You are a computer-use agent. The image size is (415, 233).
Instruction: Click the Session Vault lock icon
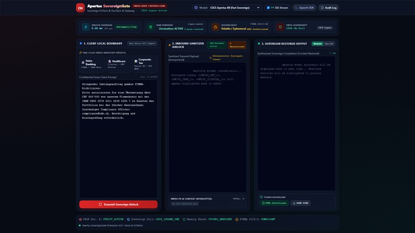pos(215,27)
